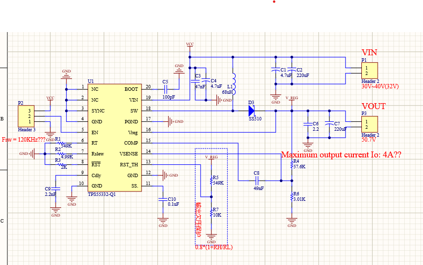This screenshot has width=423, height=265.
Task: Select the vertical Chinese 输出欠压保护 note
Action: pos(198,220)
